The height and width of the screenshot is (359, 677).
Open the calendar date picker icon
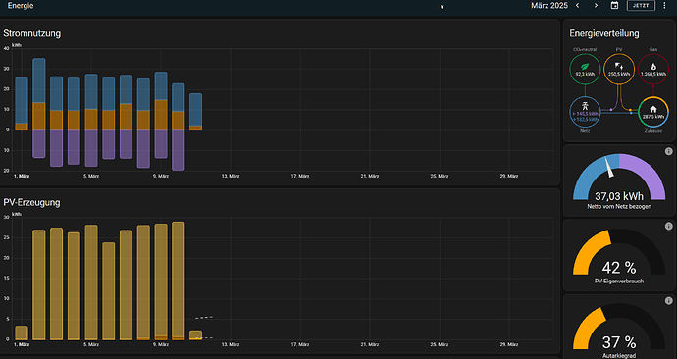point(614,5)
